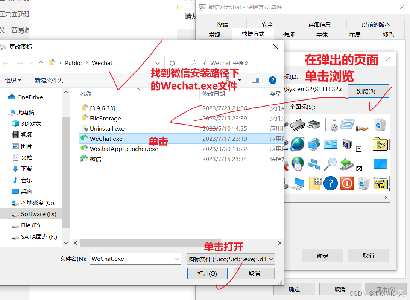Sort by 修改日期 column header
This screenshot has width=410, height=300.
tap(213, 94)
